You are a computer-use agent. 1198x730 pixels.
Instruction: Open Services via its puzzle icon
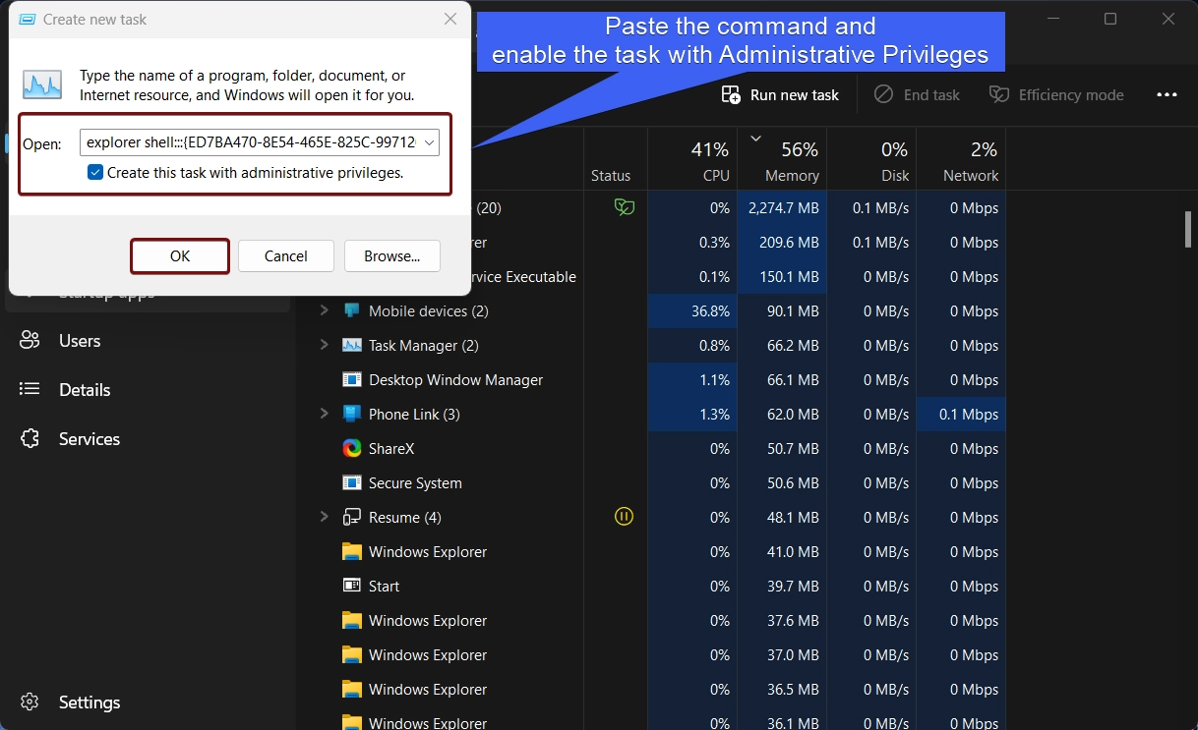(x=30, y=439)
